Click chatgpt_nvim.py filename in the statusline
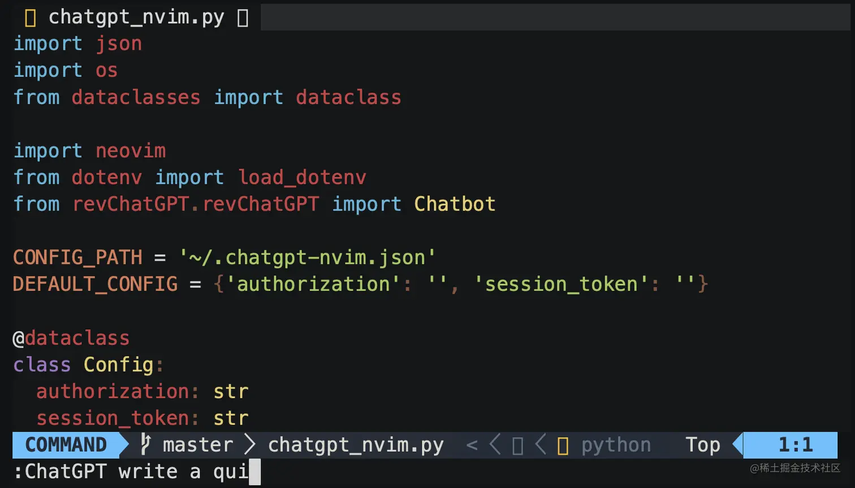Viewport: 855px width, 488px height. click(x=356, y=446)
